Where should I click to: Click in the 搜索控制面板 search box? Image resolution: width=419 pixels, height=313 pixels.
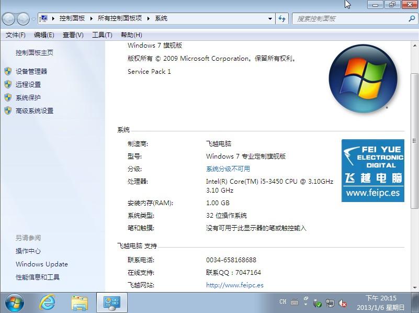(350, 18)
